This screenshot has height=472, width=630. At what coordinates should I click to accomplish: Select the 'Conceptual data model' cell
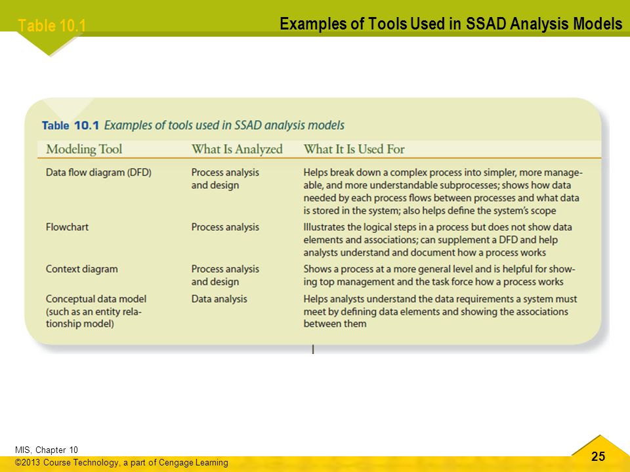click(x=96, y=311)
